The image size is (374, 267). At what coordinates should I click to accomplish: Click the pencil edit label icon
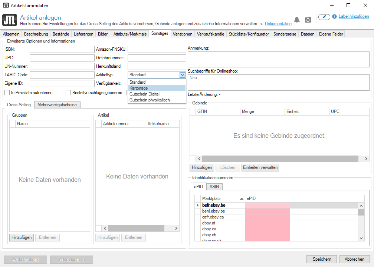324,17
